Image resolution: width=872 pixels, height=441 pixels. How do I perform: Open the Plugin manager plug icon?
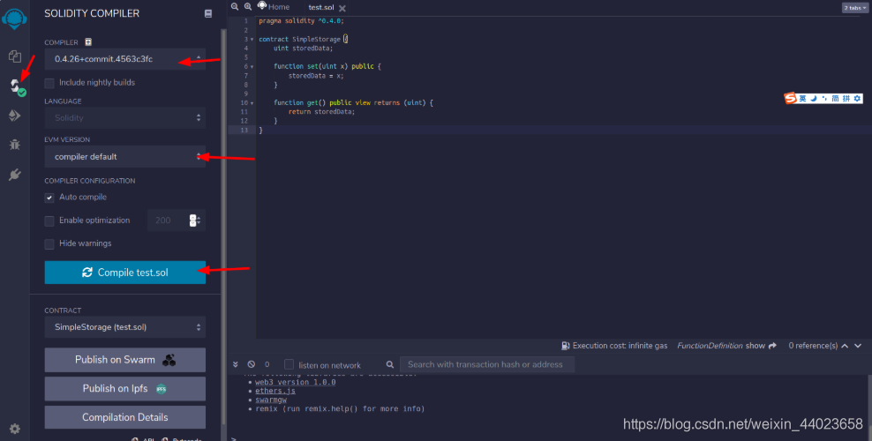click(x=15, y=175)
